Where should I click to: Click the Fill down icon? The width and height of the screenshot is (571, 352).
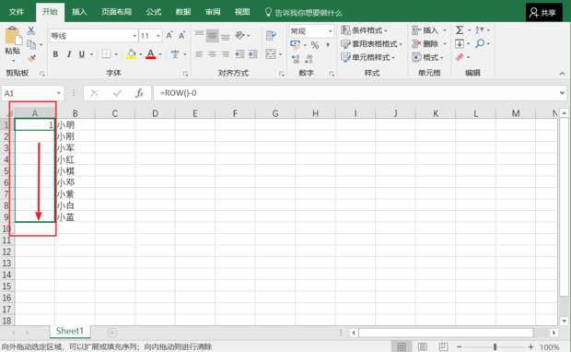(460, 43)
